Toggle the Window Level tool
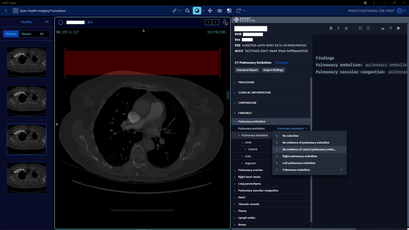Image resolution: width=409 pixels, height=230 pixels. [197, 11]
